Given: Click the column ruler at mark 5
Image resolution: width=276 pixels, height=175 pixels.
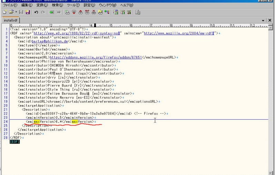Looking at the screenshot, I should click(111, 26).
